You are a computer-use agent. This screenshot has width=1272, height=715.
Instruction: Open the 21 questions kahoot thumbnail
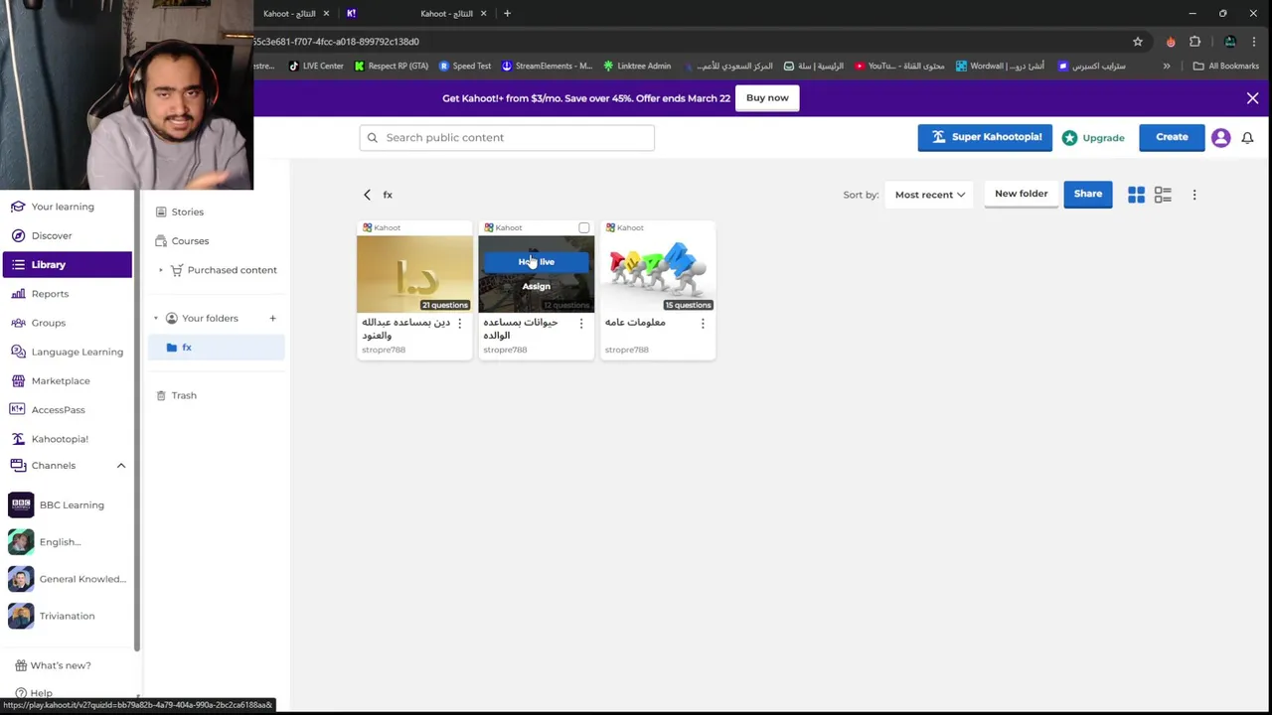tap(414, 273)
